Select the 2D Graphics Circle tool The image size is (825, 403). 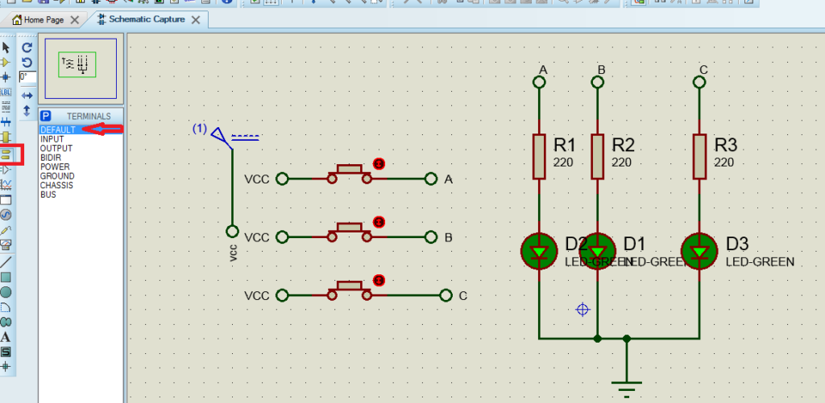(6, 292)
